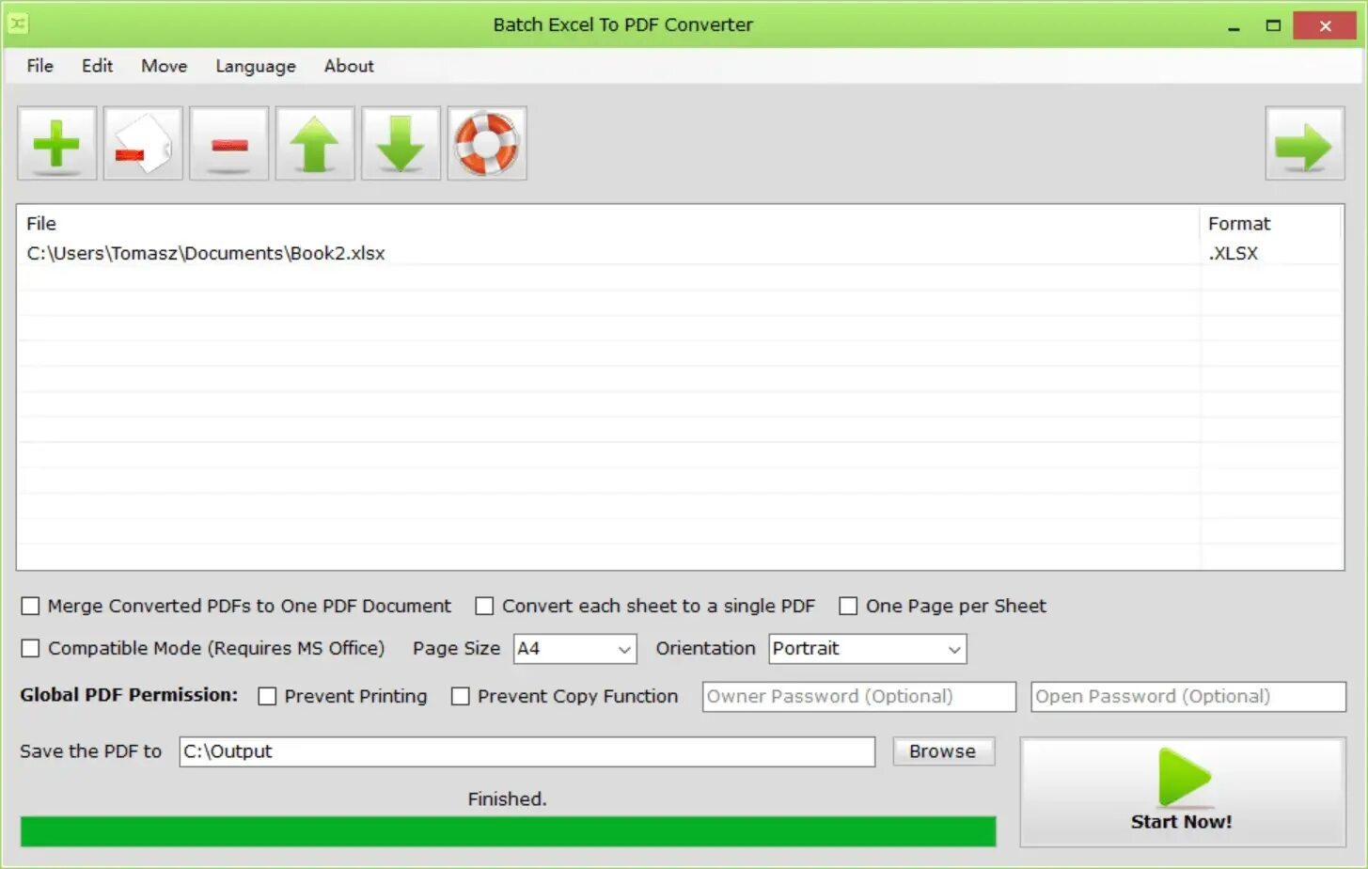The height and width of the screenshot is (869, 1368).
Task: Click the green conversion progress bar
Action: [508, 831]
